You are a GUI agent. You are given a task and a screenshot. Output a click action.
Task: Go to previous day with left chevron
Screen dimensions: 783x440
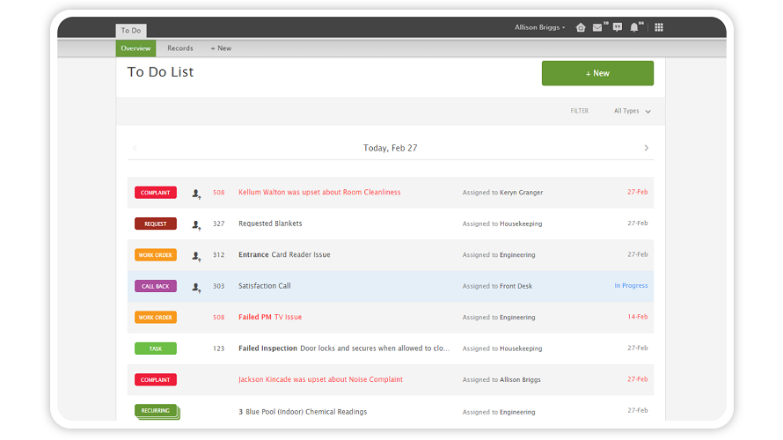pos(135,148)
